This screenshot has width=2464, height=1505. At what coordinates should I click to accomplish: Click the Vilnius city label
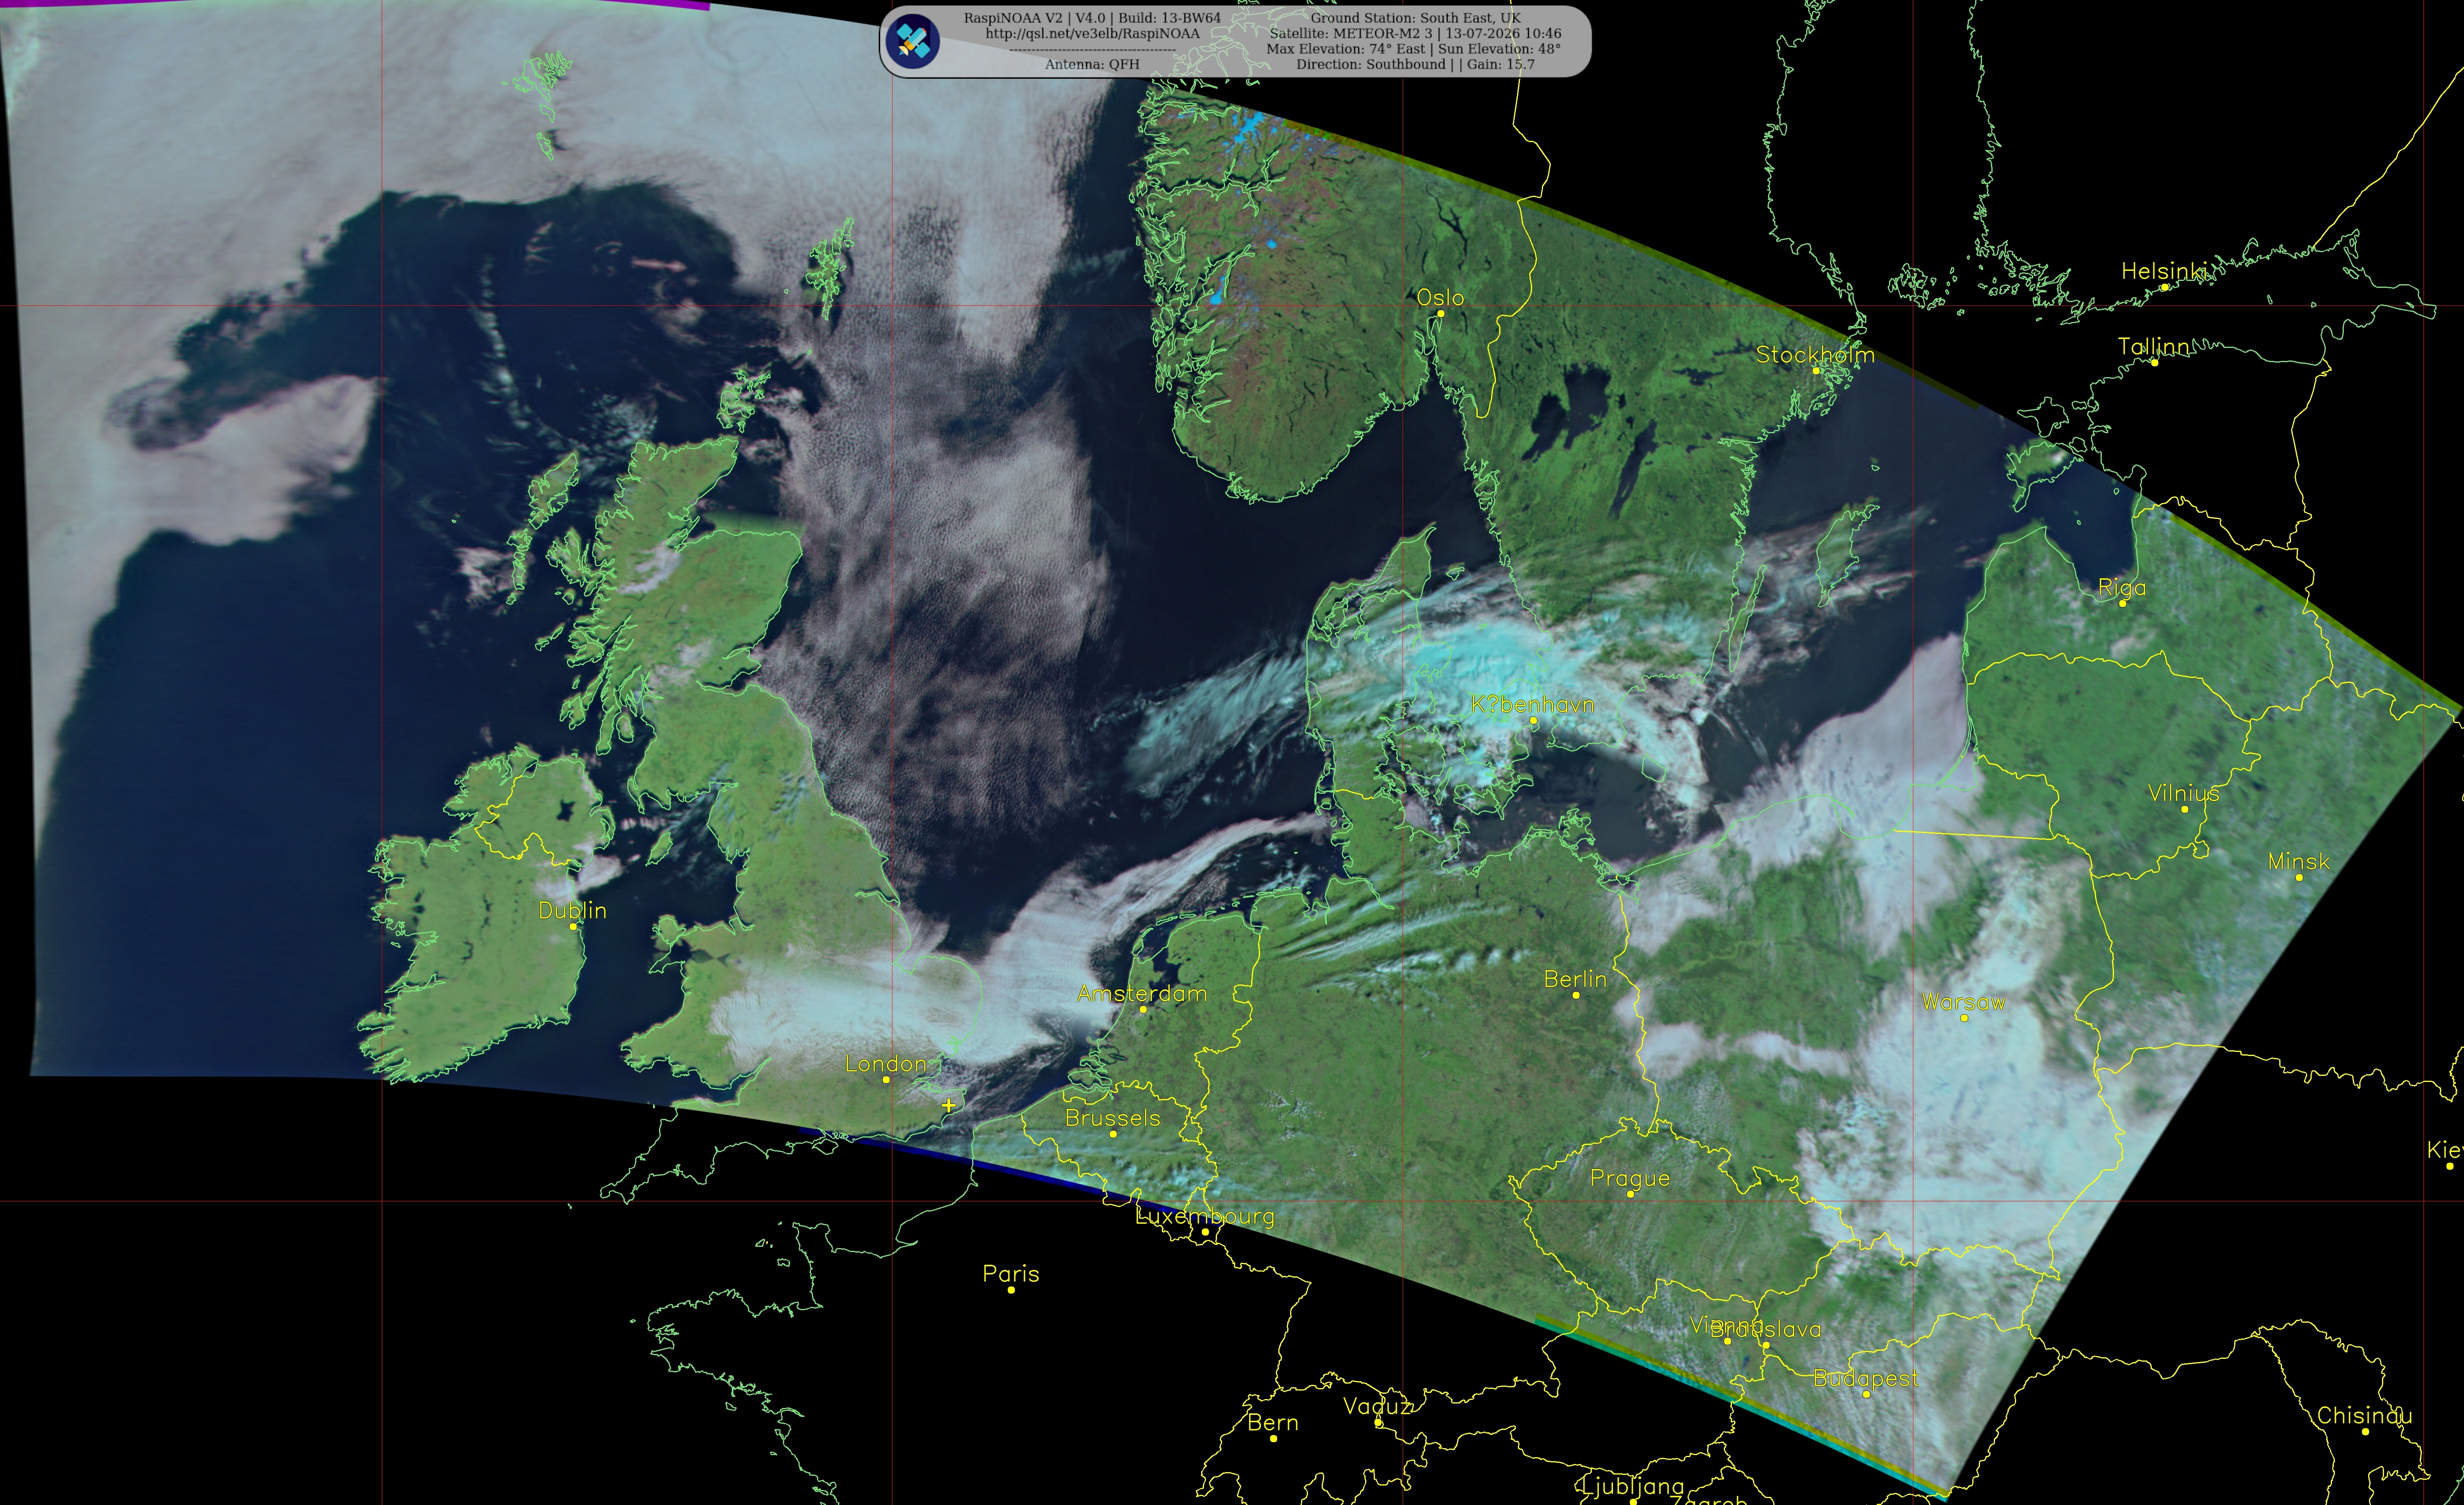point(2184,793)
